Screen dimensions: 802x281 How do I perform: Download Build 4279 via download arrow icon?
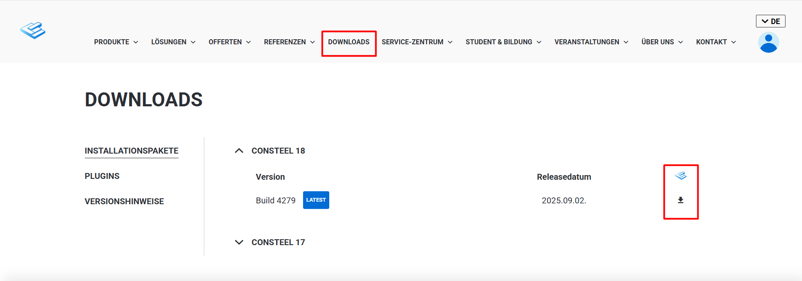(680, 200)
